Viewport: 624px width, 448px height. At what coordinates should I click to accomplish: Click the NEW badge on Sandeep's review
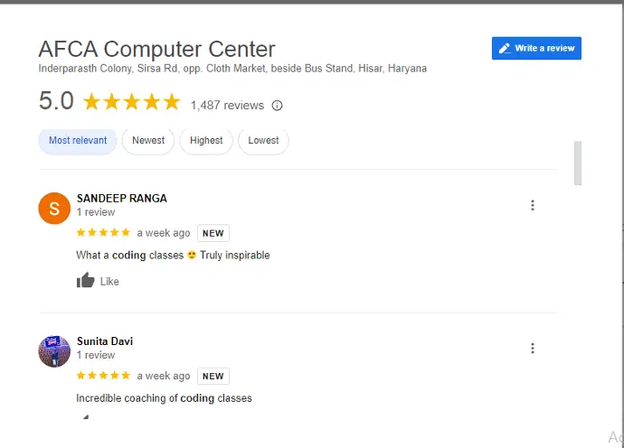point(213,233)
